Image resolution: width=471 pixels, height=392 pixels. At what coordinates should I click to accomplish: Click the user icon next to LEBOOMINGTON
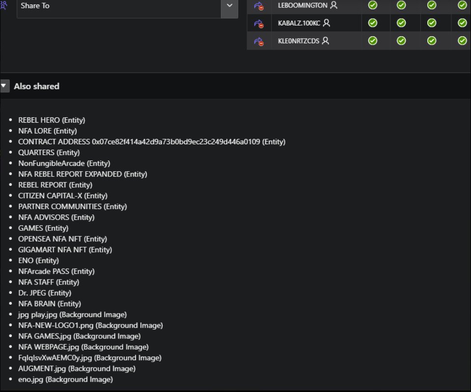[333, 5]
